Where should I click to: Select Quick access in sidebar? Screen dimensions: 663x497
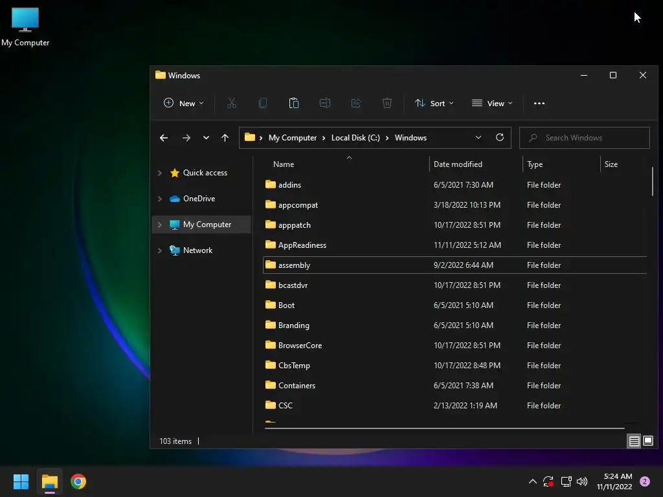point(205,173)
